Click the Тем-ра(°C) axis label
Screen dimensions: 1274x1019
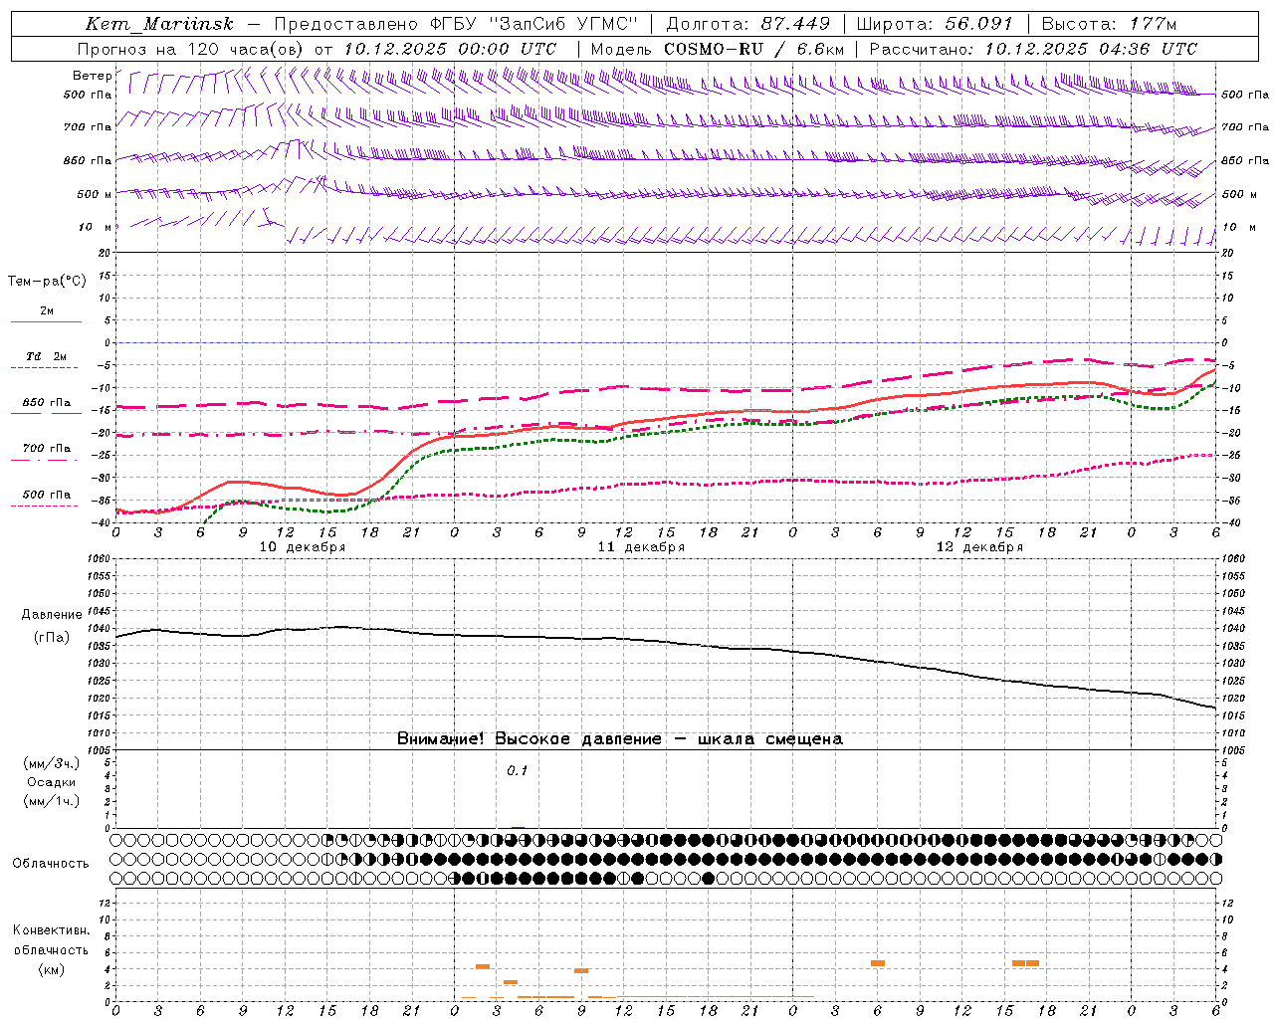(x=47, y=282)
